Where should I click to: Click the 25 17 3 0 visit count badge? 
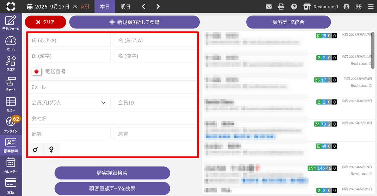click(325, 80)
